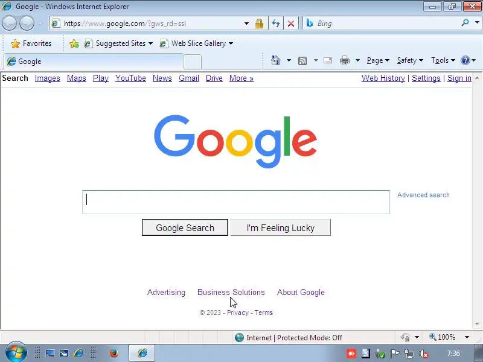Expand the Home button dropdown arrow

[289, 60]
